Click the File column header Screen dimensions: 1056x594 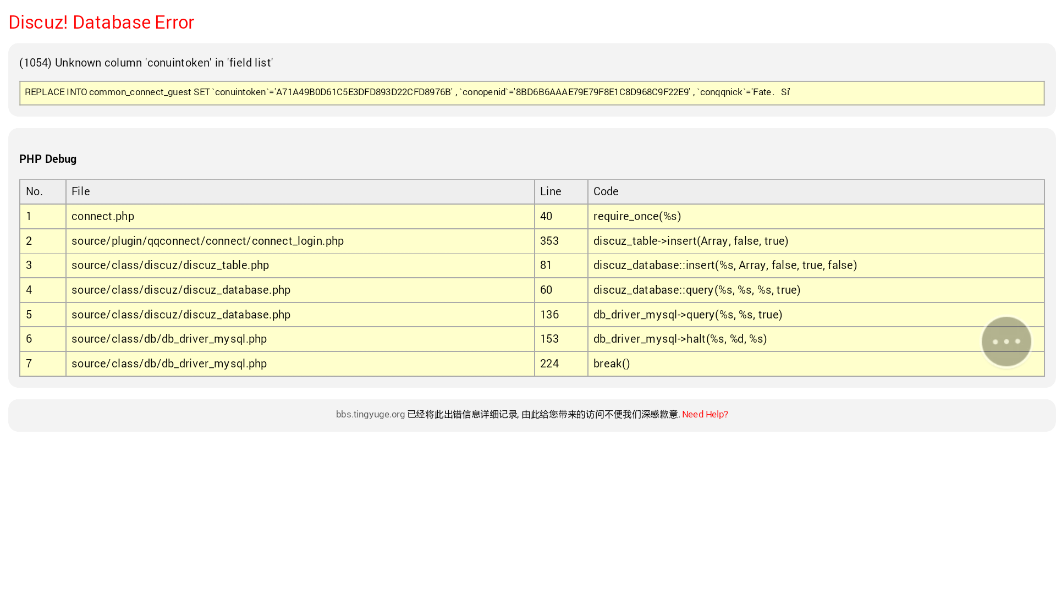[80, 191]
